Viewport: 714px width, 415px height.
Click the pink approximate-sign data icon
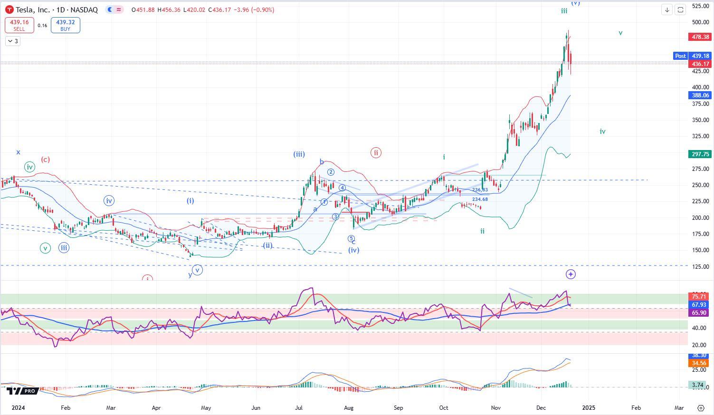click(x=119, y=9)
